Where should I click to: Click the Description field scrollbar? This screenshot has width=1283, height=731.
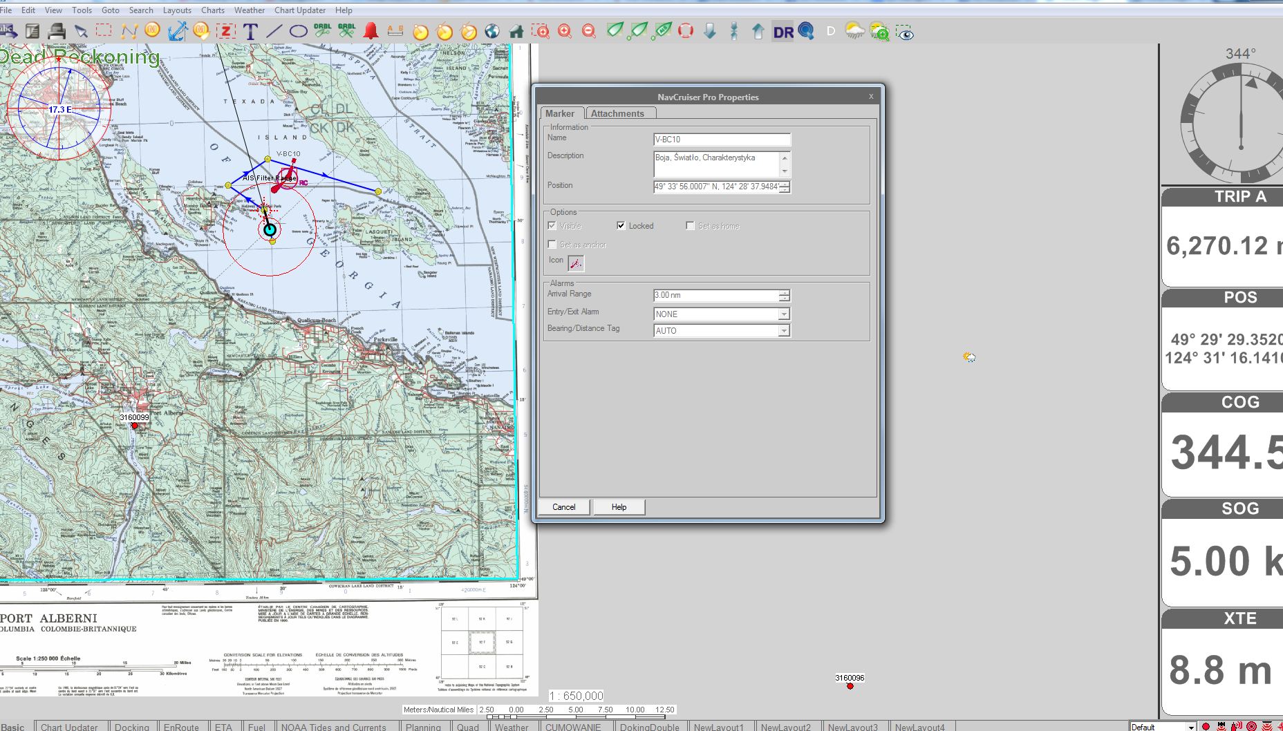[x=785, y=164]
